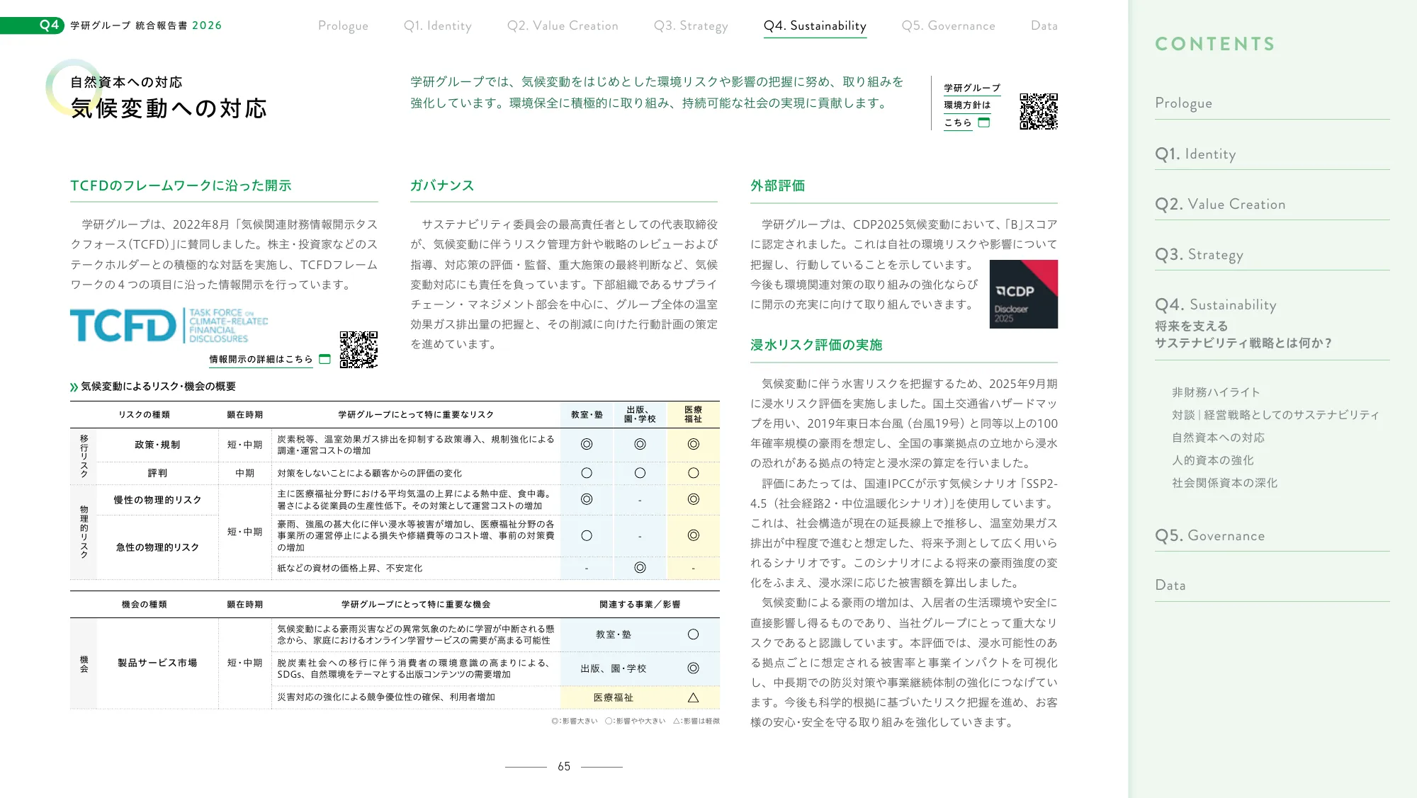Switch to Q1. Identity top tab
The width and height of the screenshot is (1417, 798).
pyautogui.click(x=437, y=25)
